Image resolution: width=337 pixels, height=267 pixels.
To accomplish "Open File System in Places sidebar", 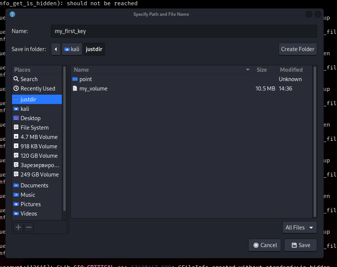I will 37,127.
